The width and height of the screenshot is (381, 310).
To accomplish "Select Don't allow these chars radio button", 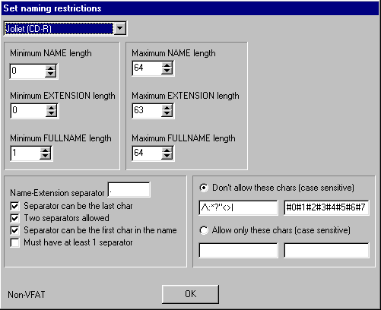I will click(204, 188).
